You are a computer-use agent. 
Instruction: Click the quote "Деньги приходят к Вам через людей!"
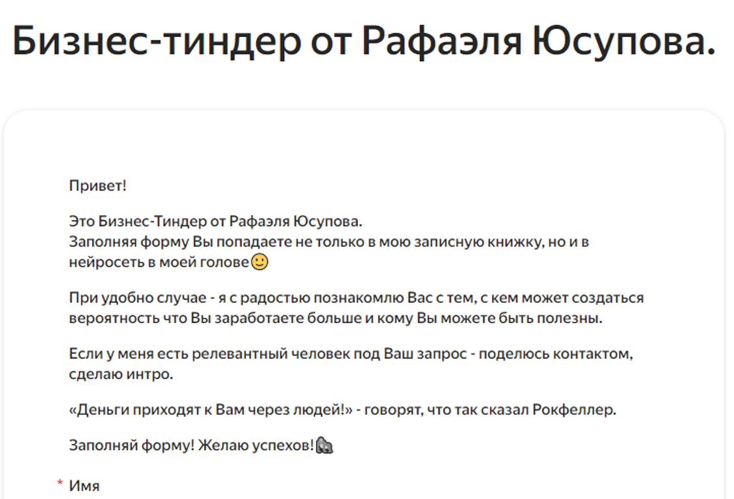(x=211, y=410)
